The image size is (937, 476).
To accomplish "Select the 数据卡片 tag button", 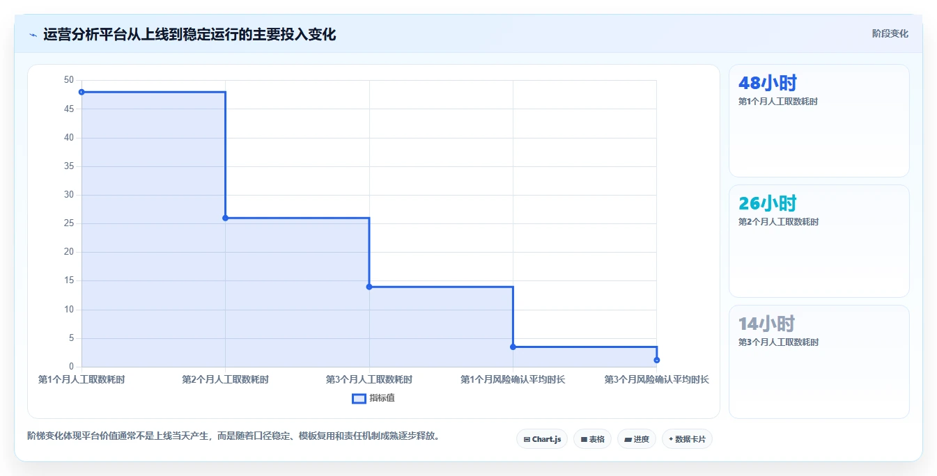I will [687, 439].
